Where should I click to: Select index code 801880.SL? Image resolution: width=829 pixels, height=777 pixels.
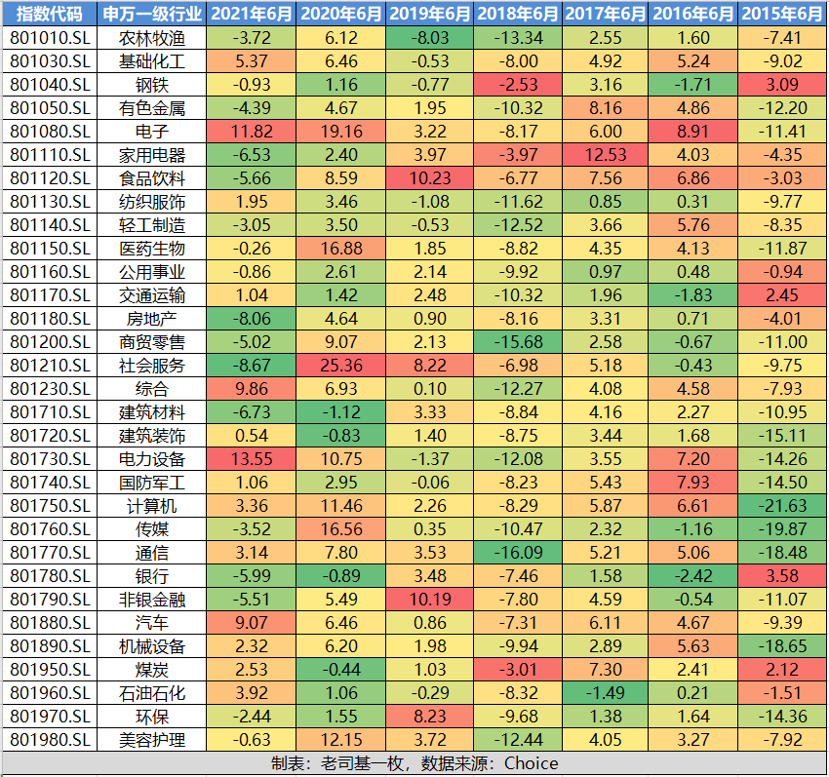tap(50, 623)
